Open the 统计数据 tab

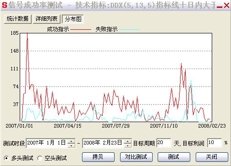click(x=17, y=19)
